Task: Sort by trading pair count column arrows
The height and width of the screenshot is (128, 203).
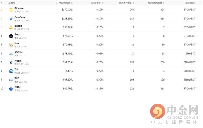Action: (164, 3)
